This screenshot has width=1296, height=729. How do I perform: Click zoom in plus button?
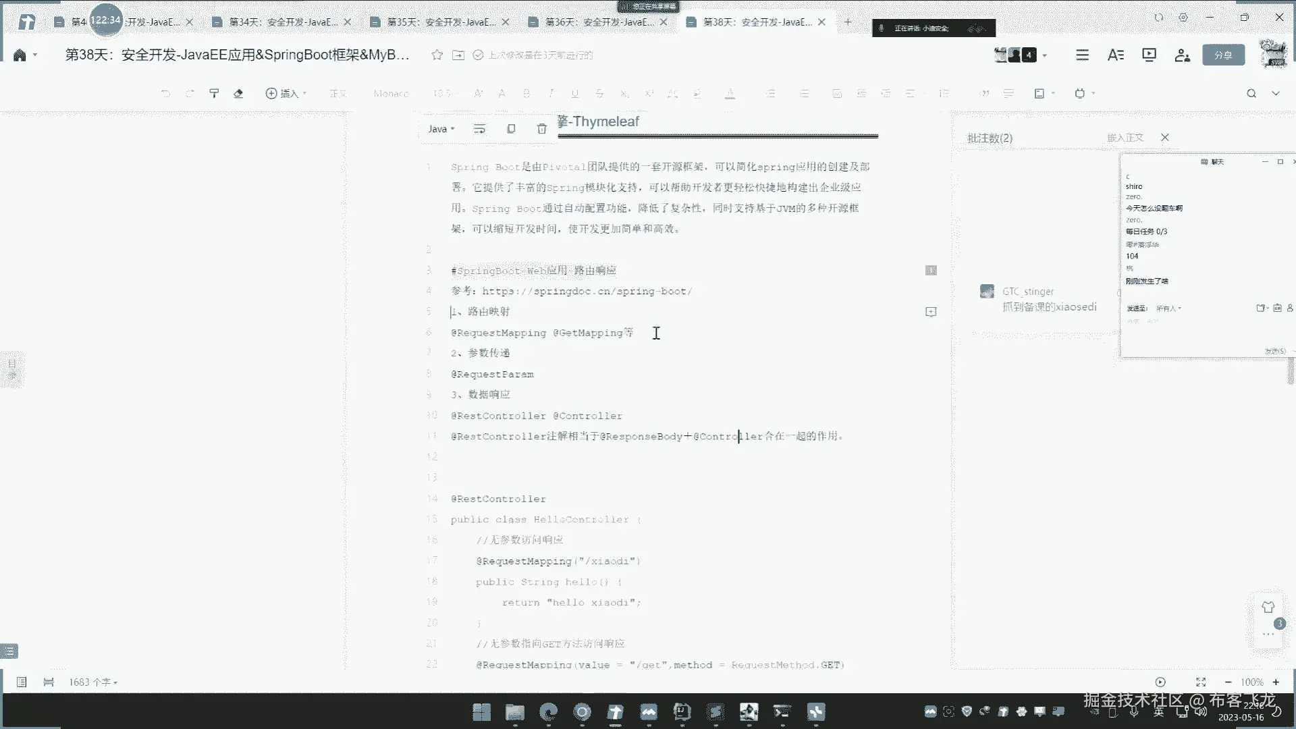click(1276, 682)
